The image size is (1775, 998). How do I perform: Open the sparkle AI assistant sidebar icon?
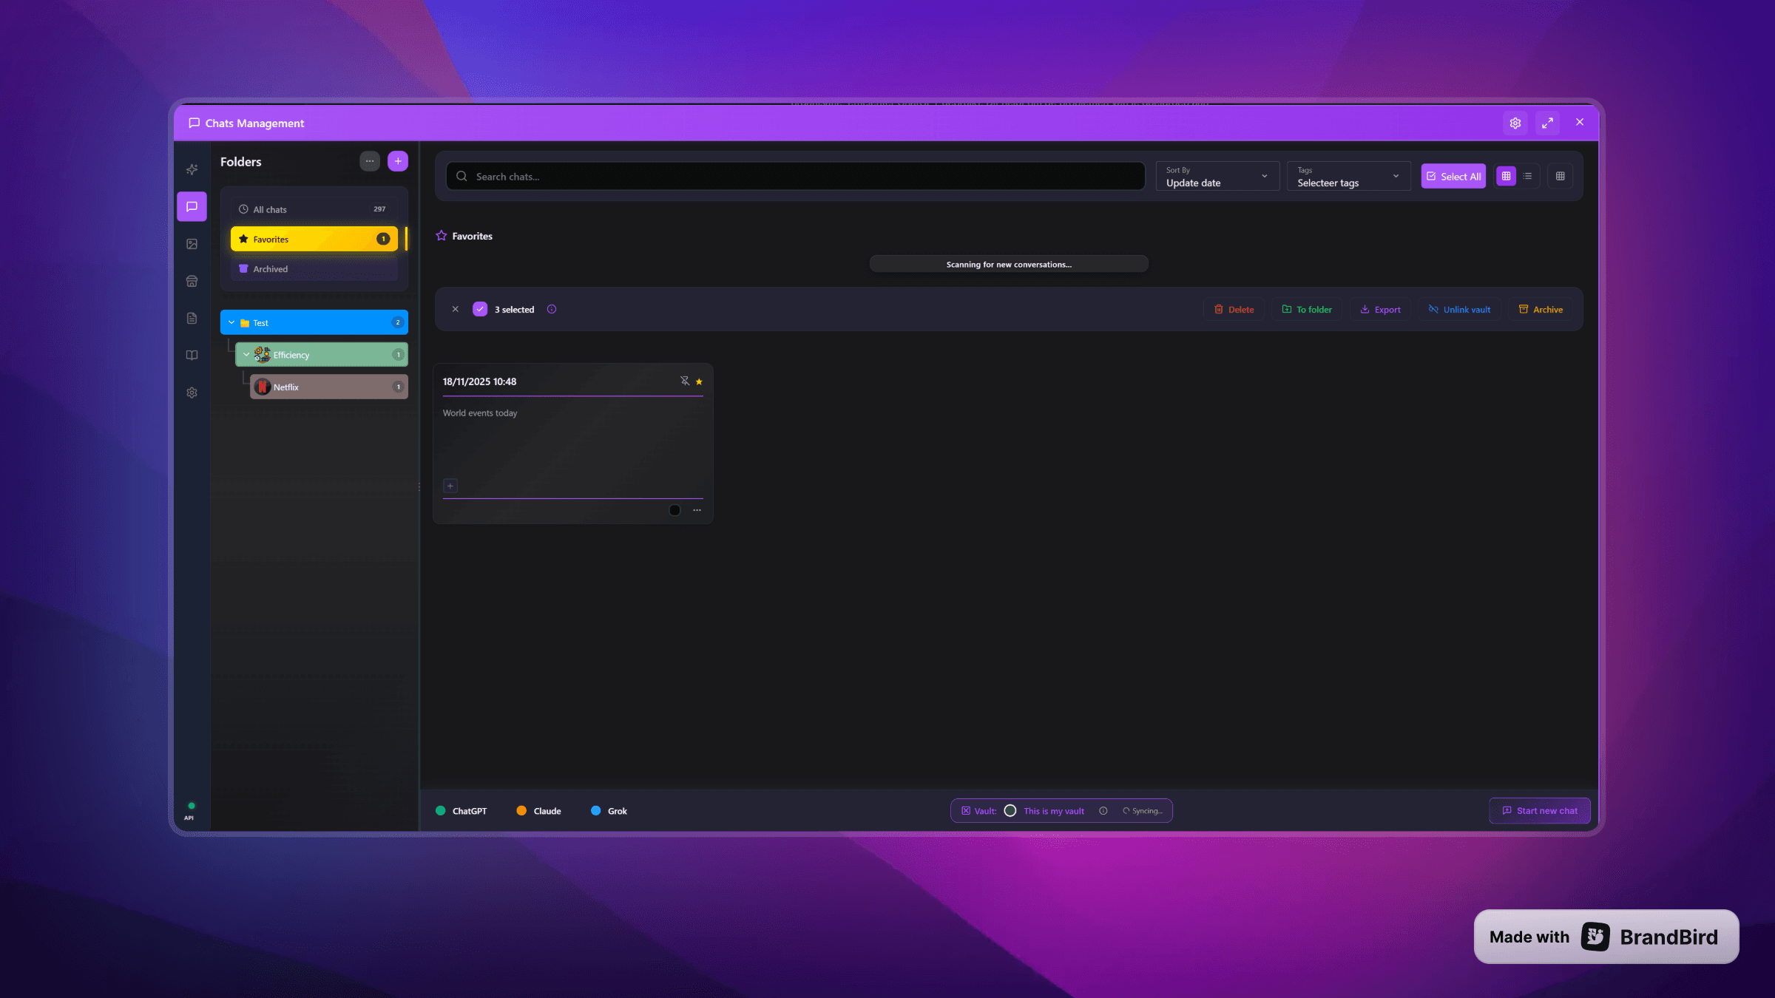pos(192,169)
